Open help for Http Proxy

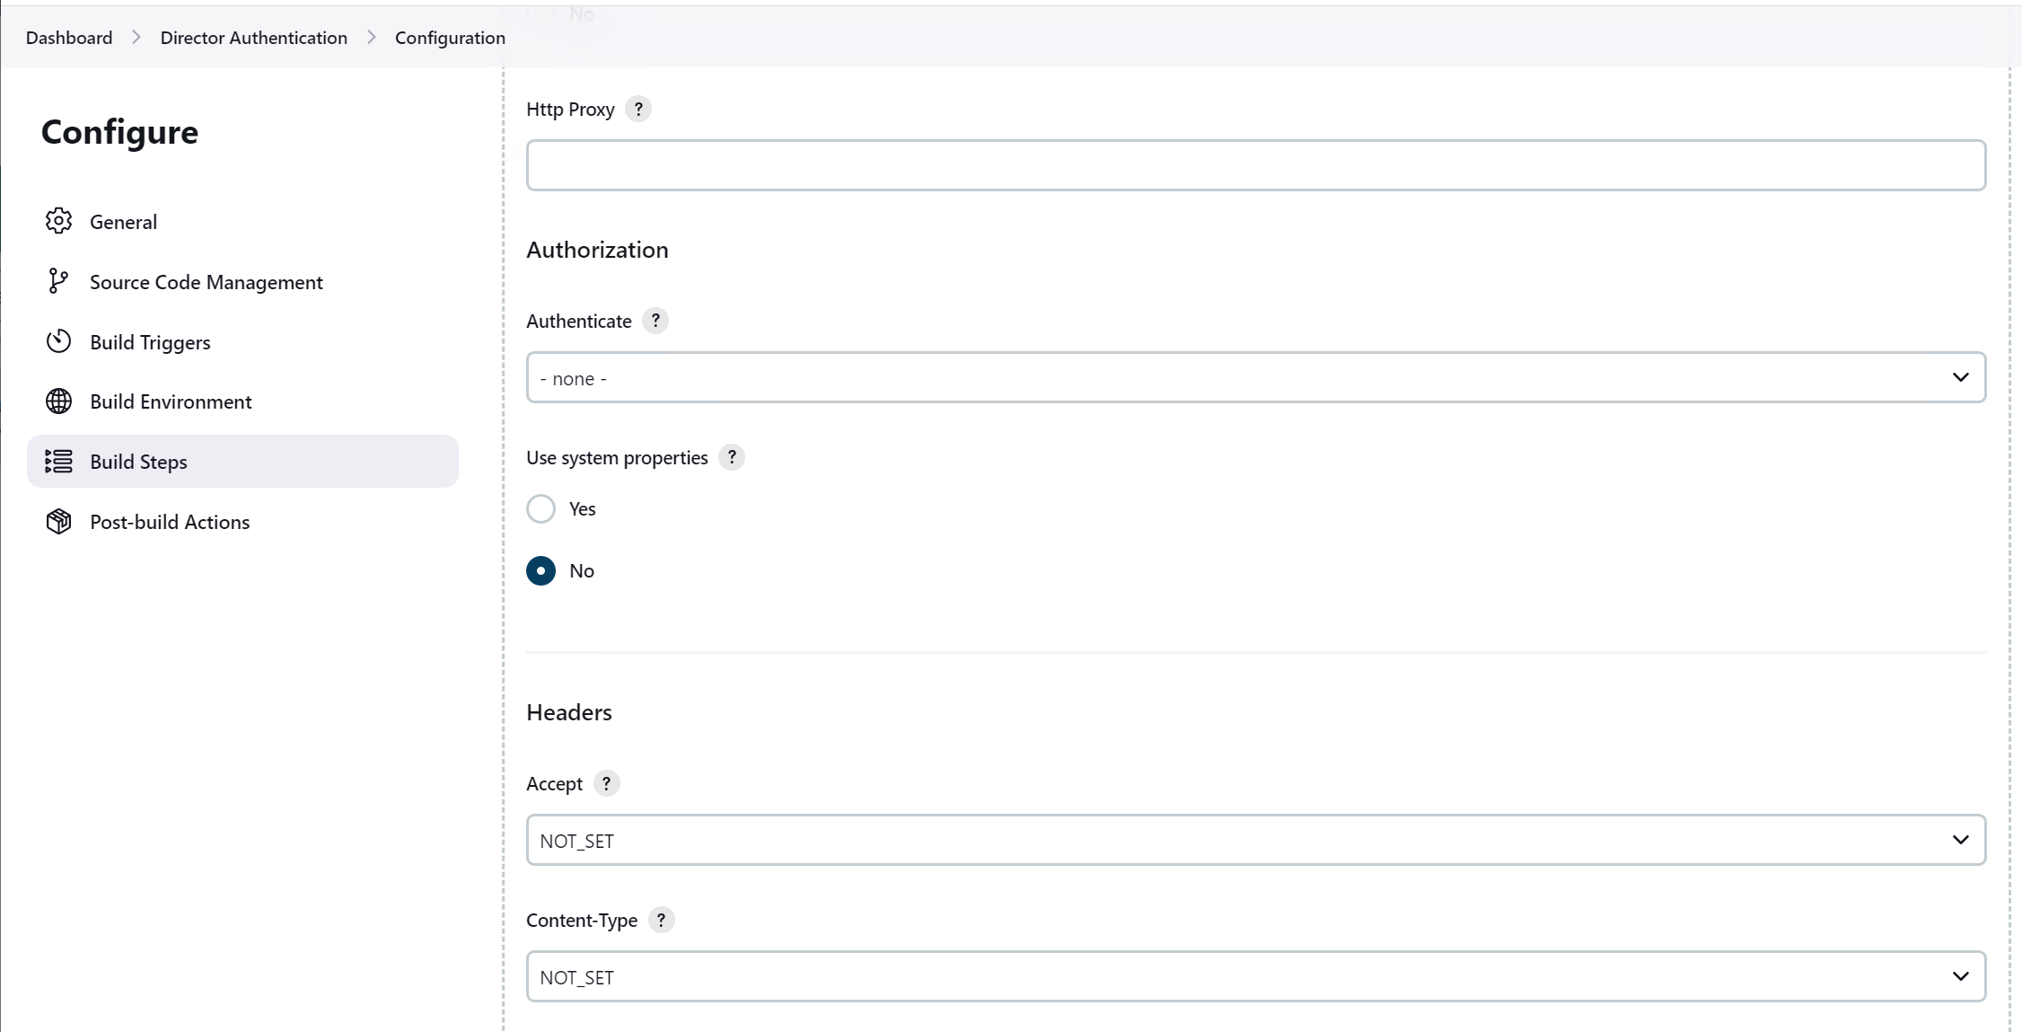[x=638, y=110]
